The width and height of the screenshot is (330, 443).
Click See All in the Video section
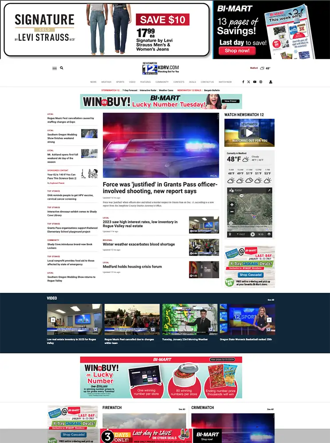[271, 300]
